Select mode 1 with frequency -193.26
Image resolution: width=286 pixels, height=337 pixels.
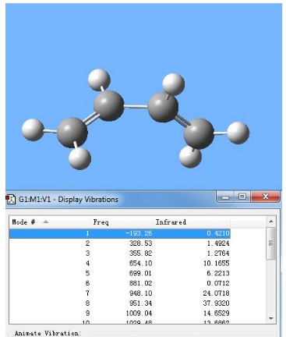pos(120,233)
